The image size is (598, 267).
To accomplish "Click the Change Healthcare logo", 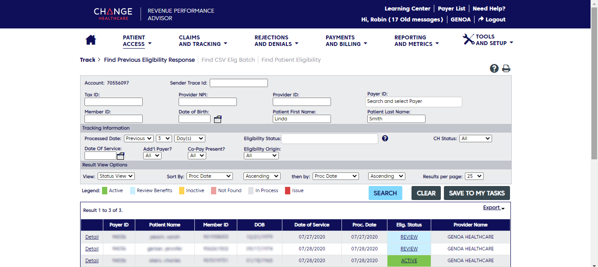I will point(113,14).
